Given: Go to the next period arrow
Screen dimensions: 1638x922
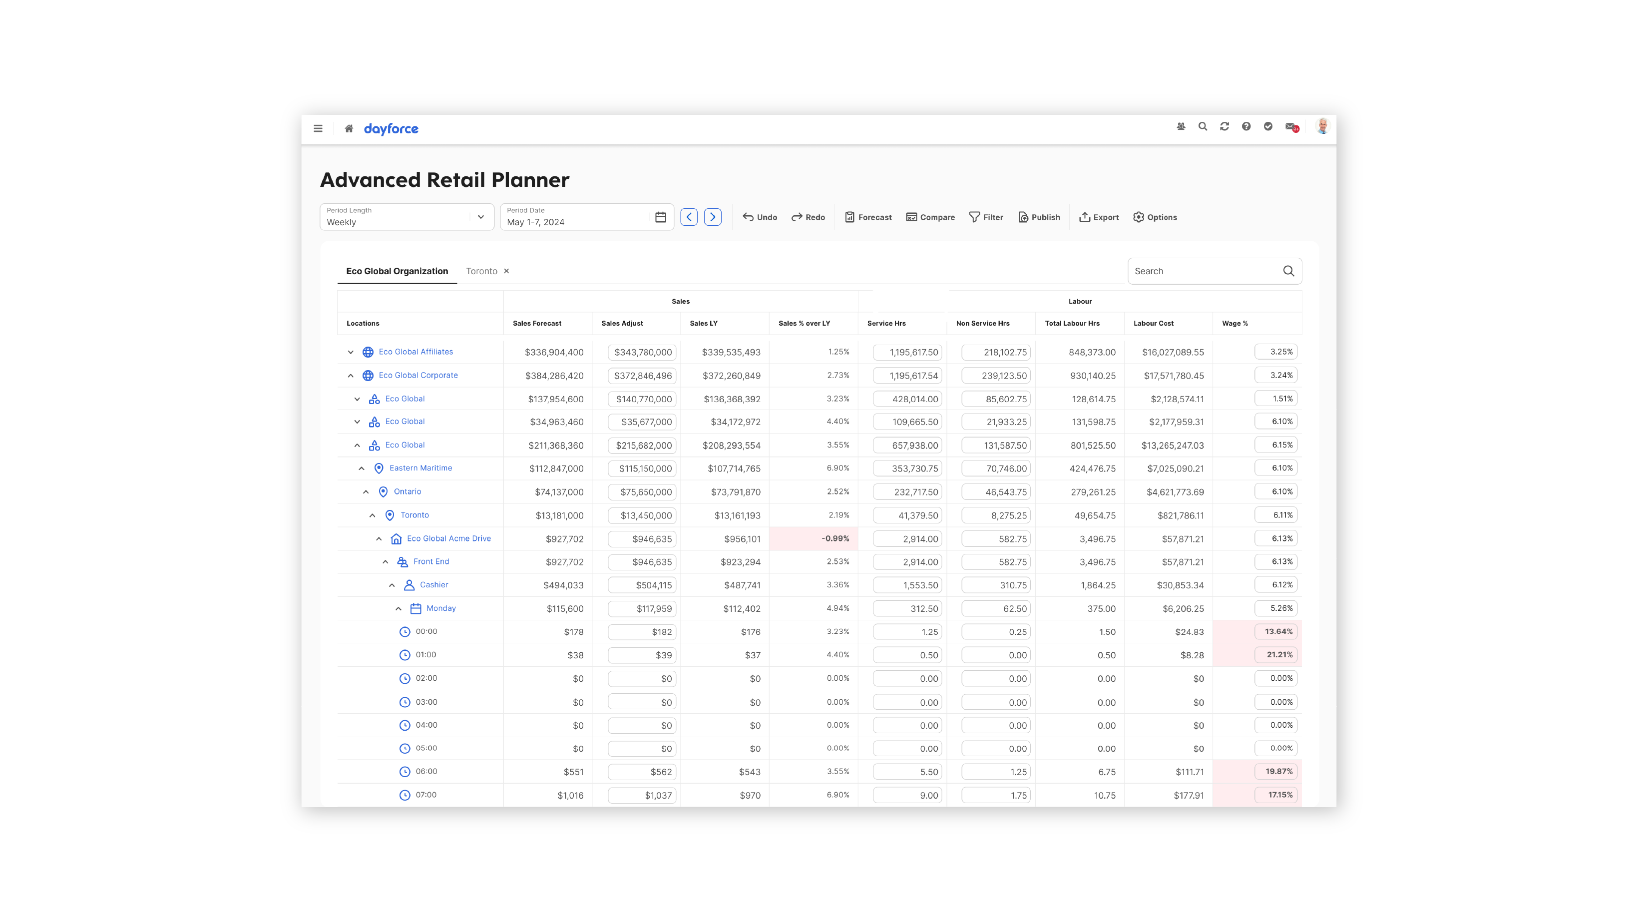Looking at the screenshot, I should coord(713,217).
